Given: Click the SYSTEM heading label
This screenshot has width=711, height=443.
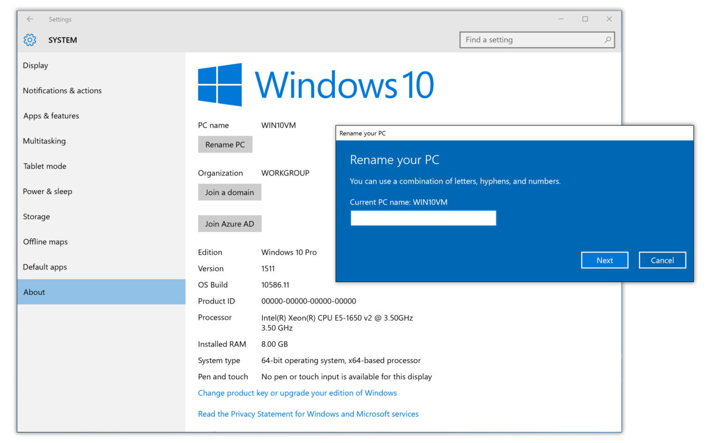Looking at the screenshot, I should click(x=63, y=40).
